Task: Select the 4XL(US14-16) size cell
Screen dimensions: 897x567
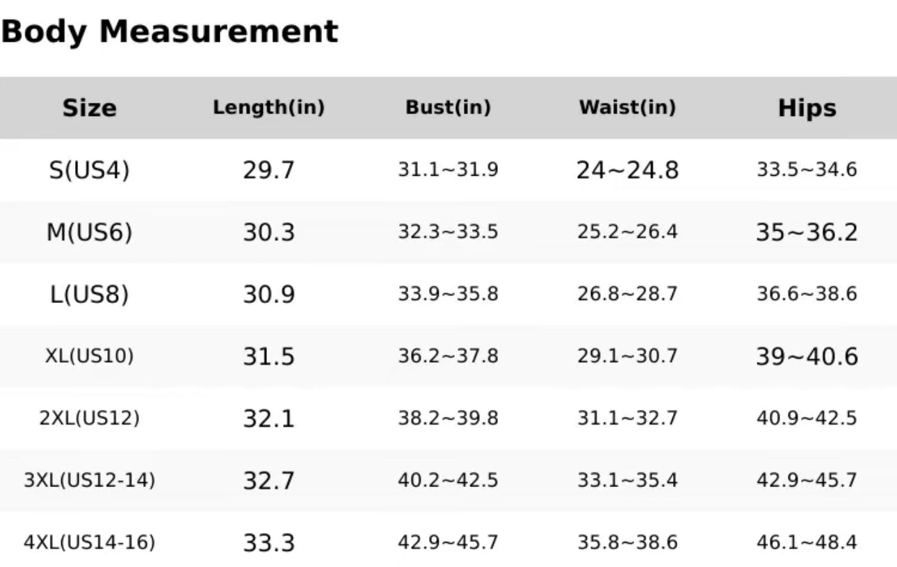Action: pos(90,542)
